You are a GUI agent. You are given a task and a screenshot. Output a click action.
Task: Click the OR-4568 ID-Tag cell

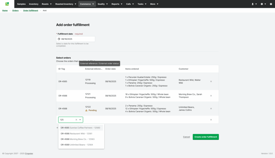coord(63,108)
